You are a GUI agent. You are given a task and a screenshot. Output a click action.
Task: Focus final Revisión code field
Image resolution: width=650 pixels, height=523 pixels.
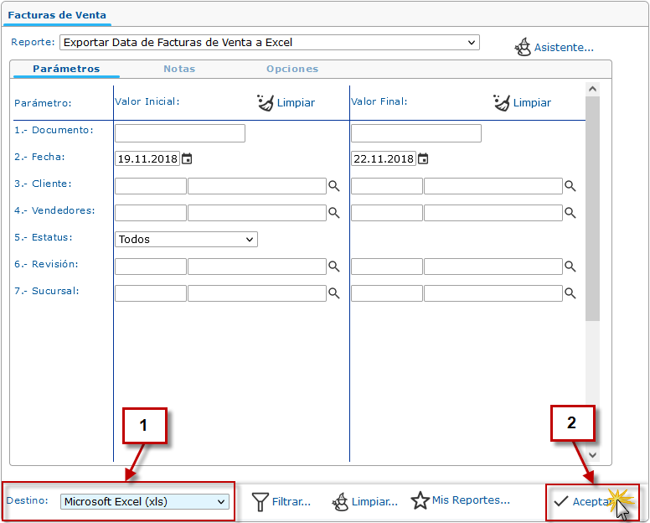[x=387, y=267]
